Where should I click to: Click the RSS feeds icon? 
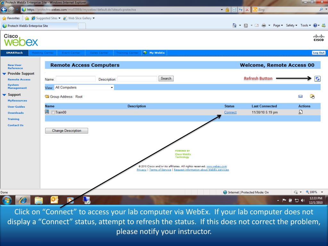[x=246, y=26]
